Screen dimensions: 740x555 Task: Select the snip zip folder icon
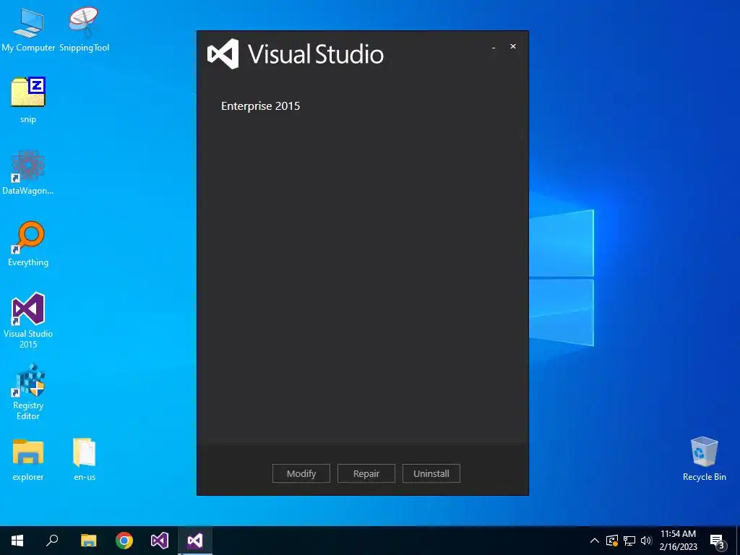pyautogui.click(x=28, y=100)
